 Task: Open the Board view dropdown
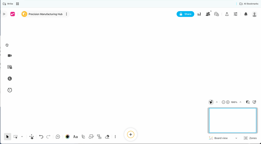(223, 138)
